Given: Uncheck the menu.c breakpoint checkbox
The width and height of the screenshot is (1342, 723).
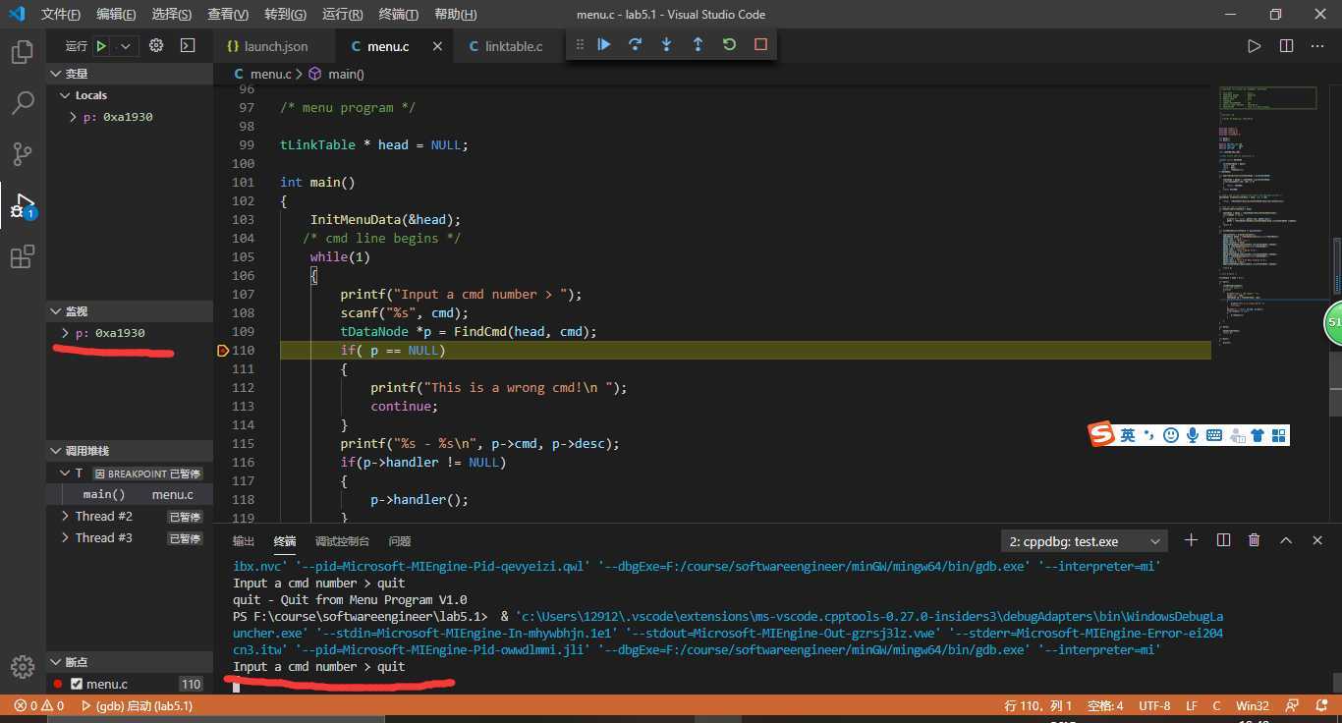Looking at the screenshot, I should [77, 684].
